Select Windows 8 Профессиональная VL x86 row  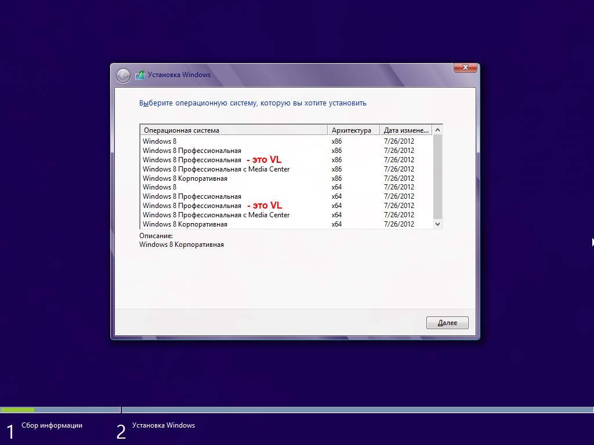click(287, 160)
